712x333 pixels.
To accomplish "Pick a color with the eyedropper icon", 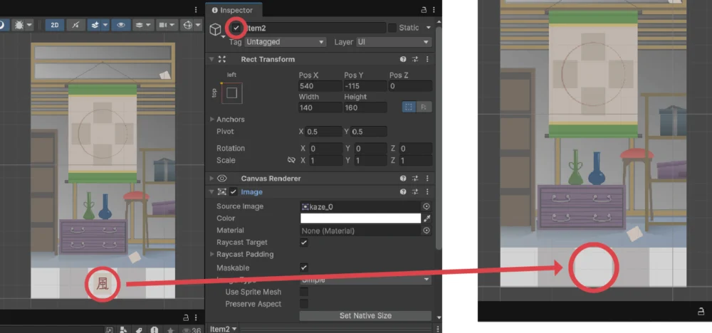I will 427,218.
